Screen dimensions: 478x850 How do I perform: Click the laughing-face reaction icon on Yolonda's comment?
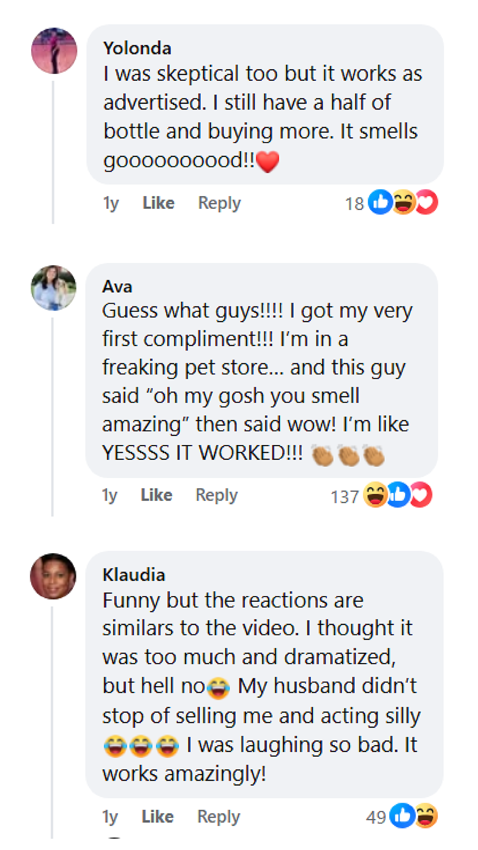point(404,202)
